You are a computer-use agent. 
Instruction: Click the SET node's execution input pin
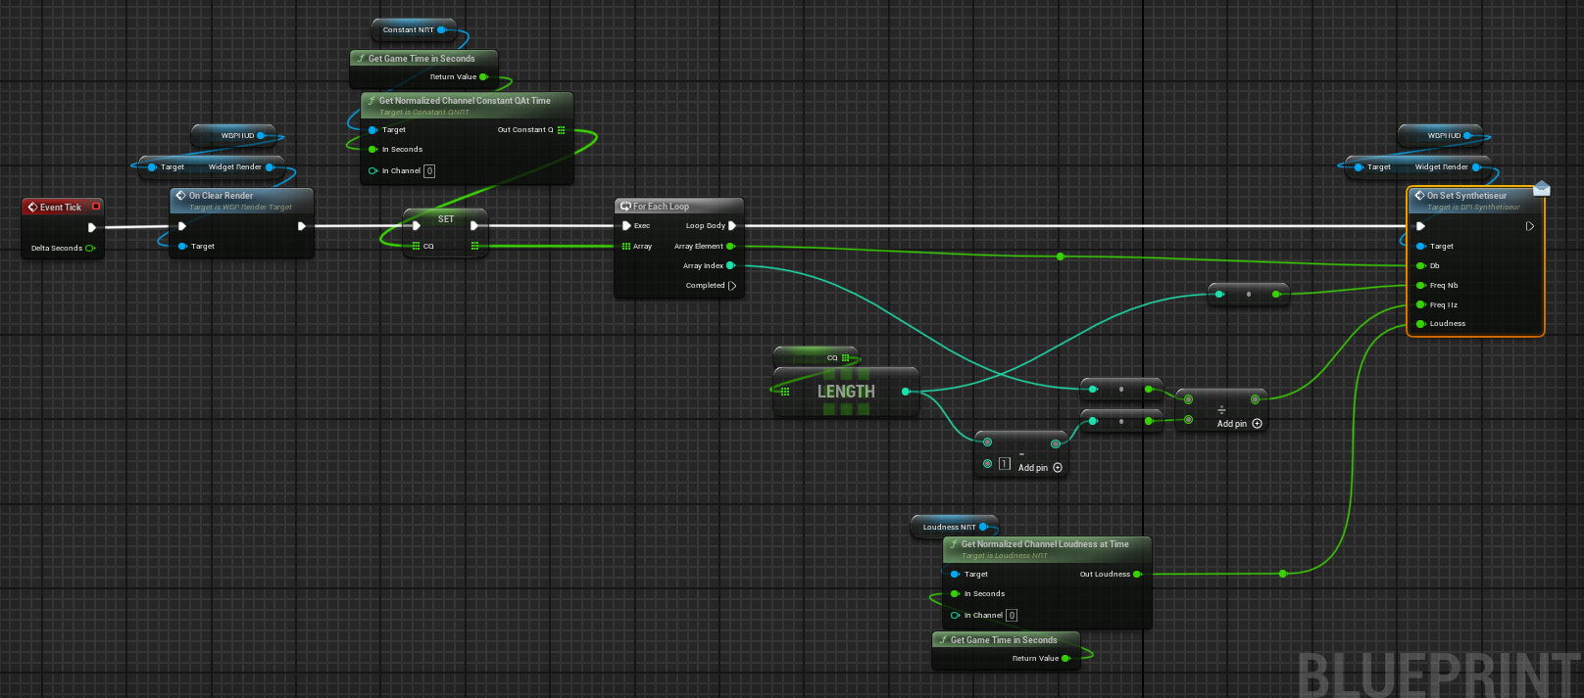(x=417, y=226)
